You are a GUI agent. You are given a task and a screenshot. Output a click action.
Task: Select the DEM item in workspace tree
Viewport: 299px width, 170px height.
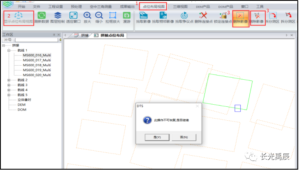[x=21, y=105]
